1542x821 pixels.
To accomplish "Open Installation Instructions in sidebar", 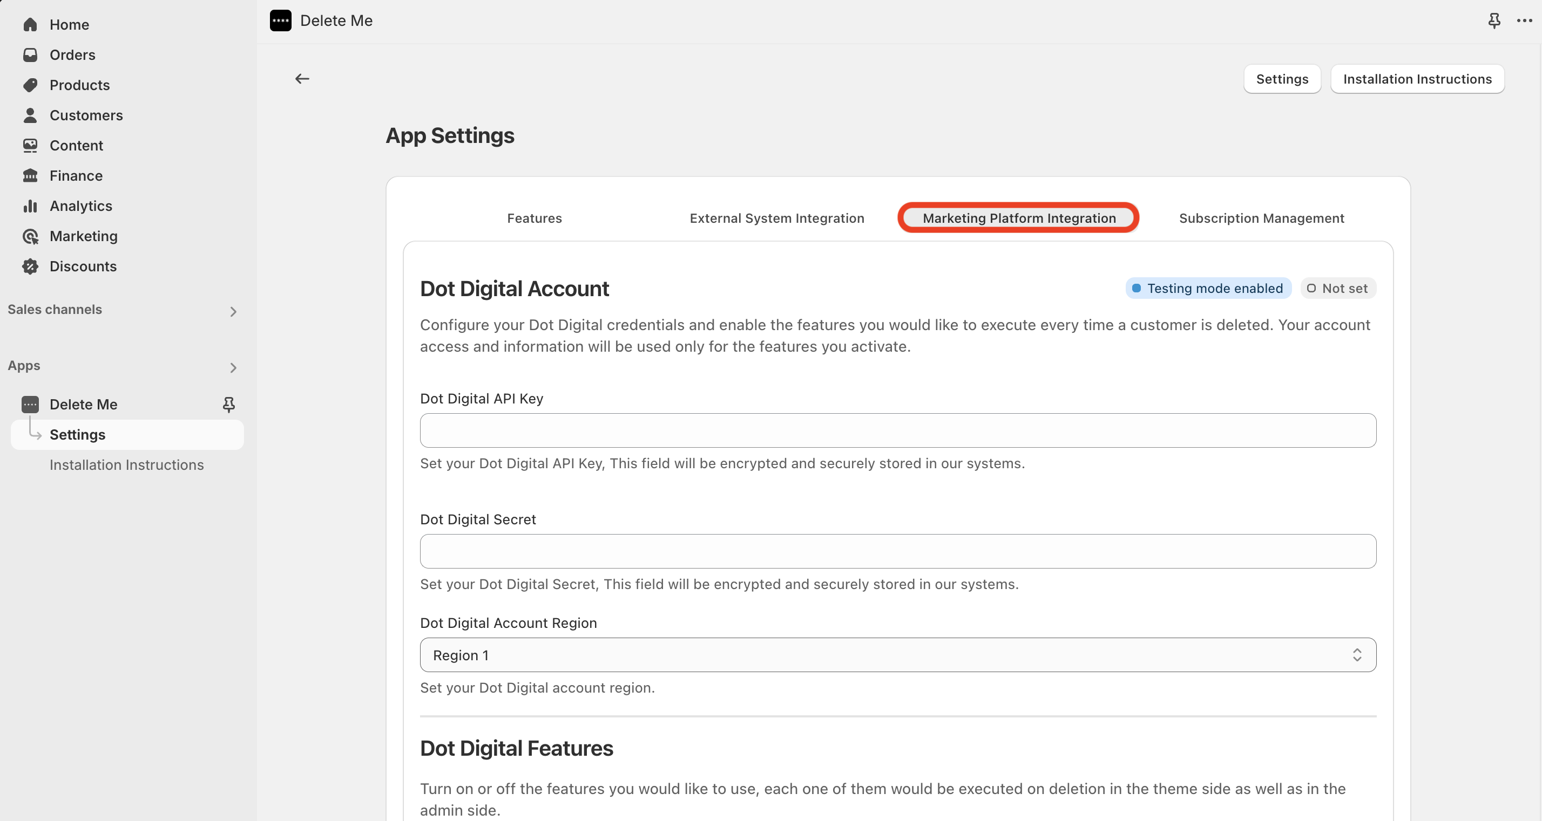I will 127,464.
